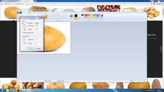Open the Paint file menu button
164x92 pixels.
click(x=19, y=13)
